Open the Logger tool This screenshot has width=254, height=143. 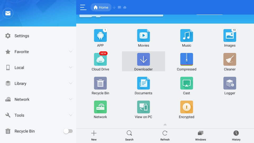[x=230, y=83]
